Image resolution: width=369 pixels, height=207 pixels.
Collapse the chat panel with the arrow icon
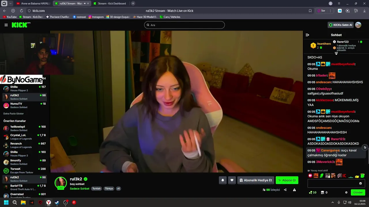click(x=307, y=35)
